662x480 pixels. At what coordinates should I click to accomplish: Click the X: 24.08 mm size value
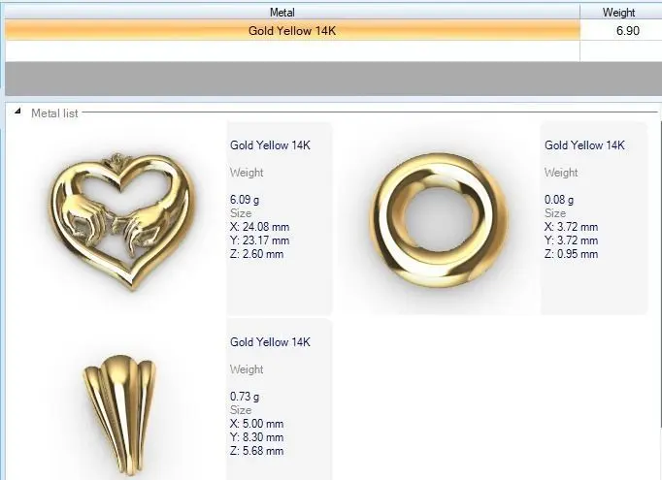pos(259,227)
